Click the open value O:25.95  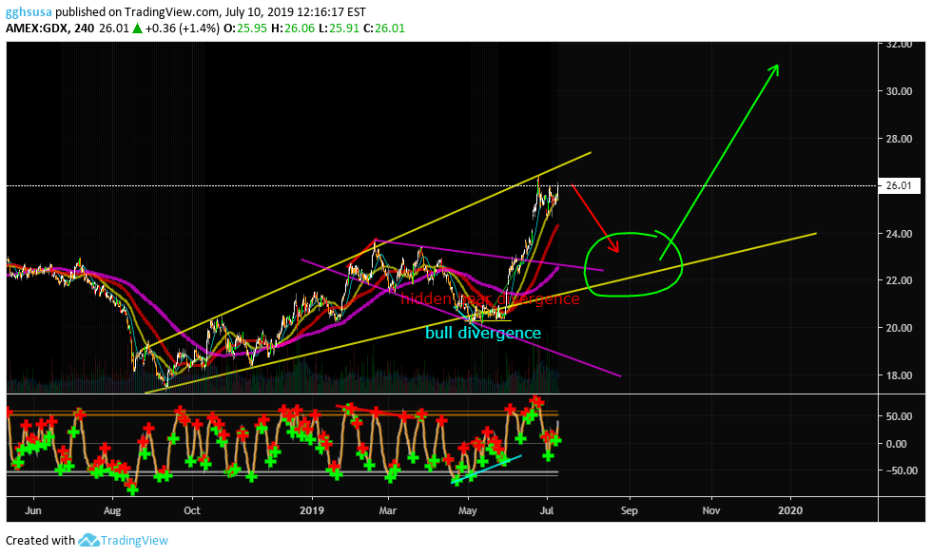coord(245,28)
